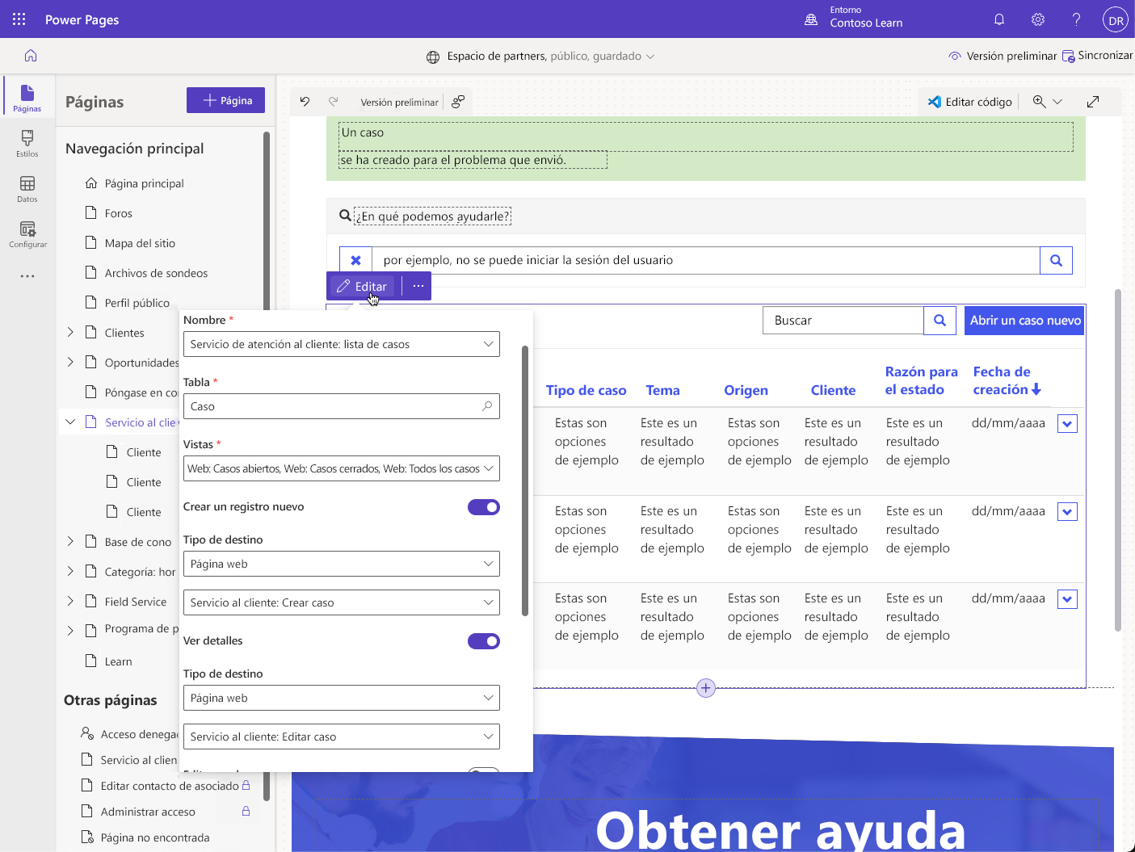This screenshot has height=852, width=1135.
Task: Select the Learn page
Action: [x=120, y=661]
